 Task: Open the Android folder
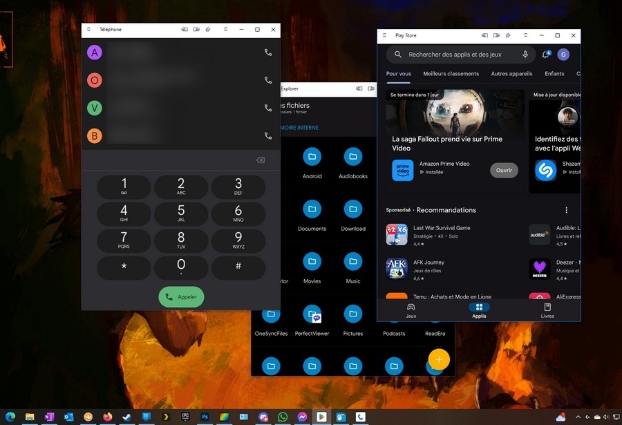tap(312, 158)
